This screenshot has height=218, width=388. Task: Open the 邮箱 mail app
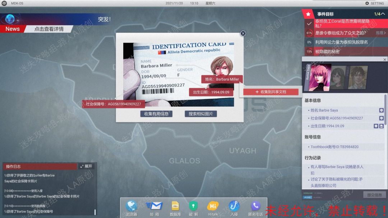point(154,208)
